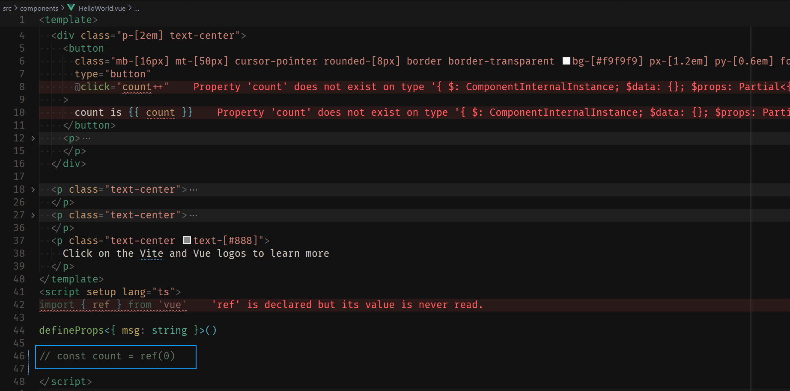Click 'count++' in the @click handler
The height and width of the screenshot is (391, 790).
pos(143,87)
